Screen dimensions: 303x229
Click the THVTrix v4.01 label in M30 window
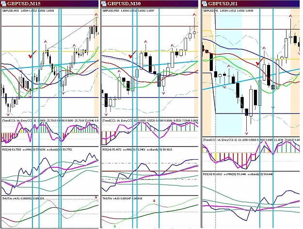point(122,198)
